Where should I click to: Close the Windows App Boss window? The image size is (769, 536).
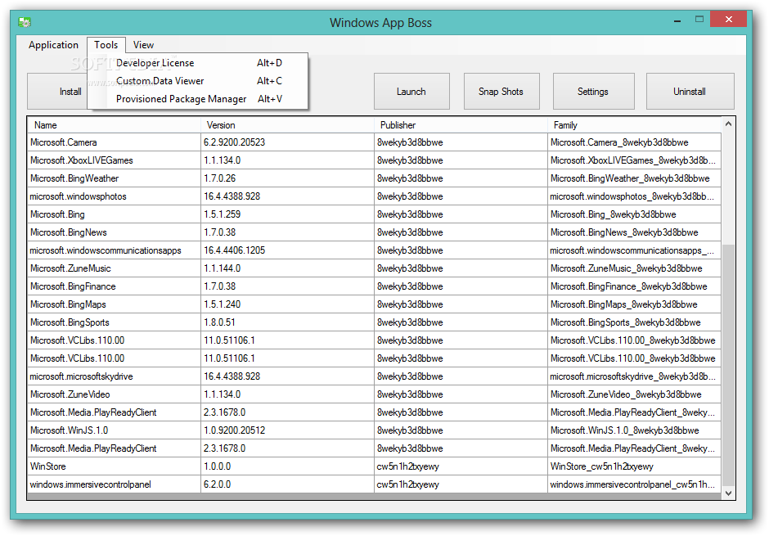[x=728, y=19]
